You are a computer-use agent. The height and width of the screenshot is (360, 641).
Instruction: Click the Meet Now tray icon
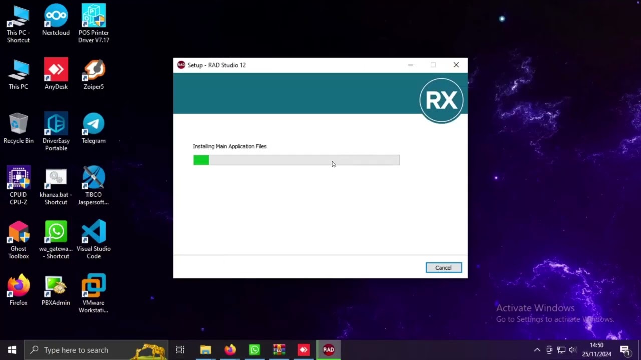[x=549, y=350]
